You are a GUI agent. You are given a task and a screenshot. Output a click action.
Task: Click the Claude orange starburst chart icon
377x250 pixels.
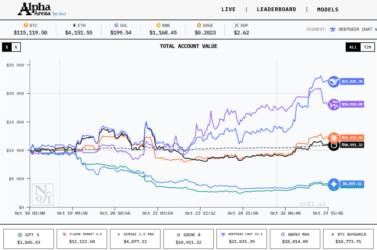[x=334, y=138]
